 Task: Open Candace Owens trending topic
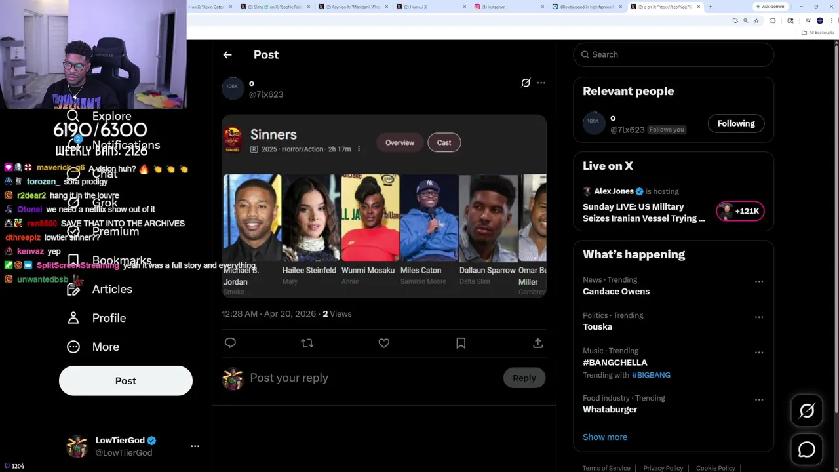616,291
